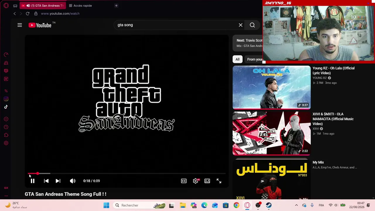Switch to the "Accès rapide" tab

(80, 6)
